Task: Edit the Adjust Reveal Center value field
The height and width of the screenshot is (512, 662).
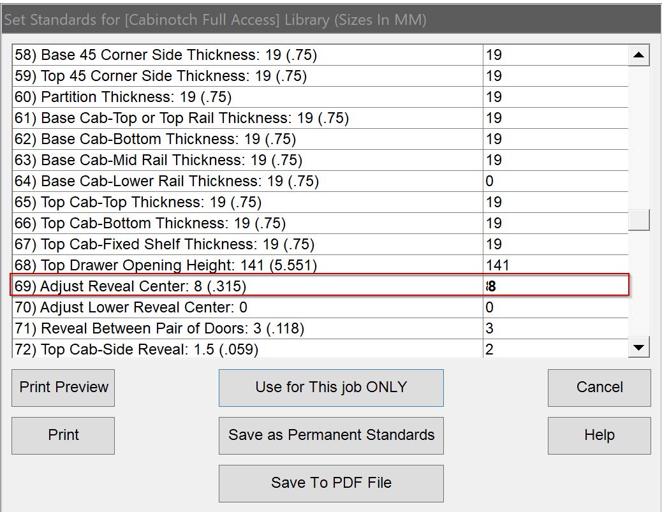Action: (555, 286)
